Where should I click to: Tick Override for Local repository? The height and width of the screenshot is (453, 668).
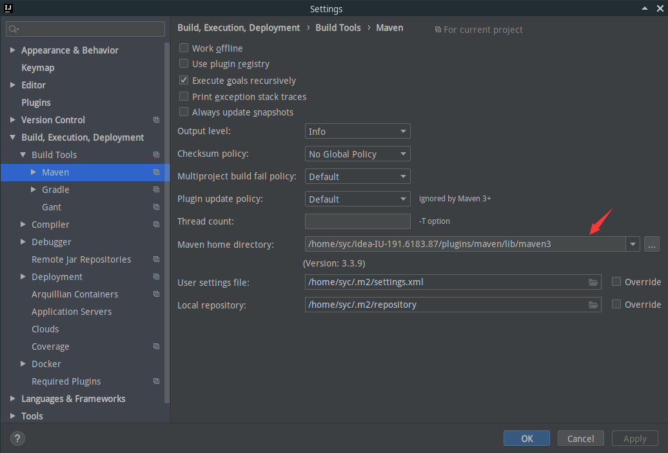(x=616, y=304)
